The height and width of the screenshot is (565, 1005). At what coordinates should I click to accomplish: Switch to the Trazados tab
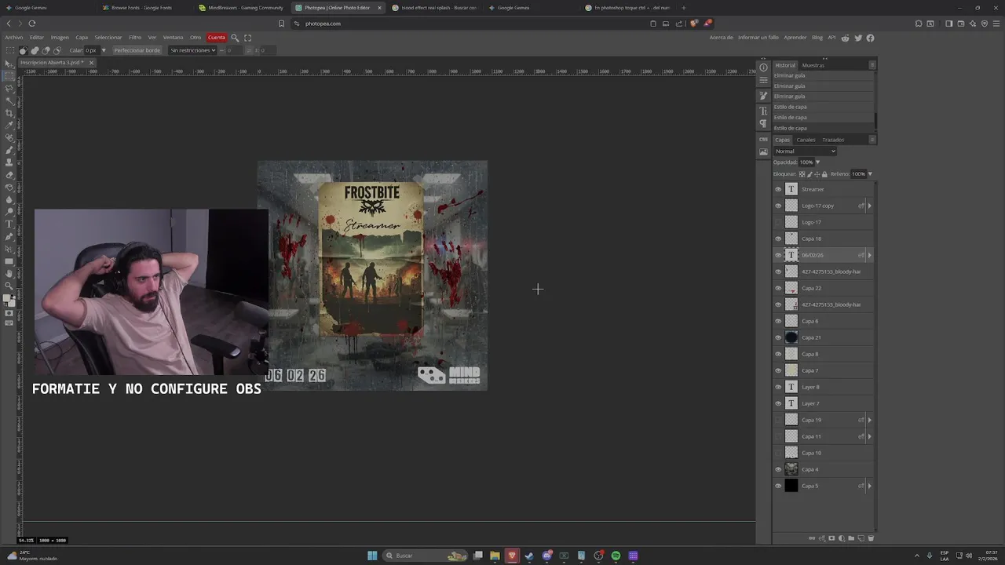(833, 140)
